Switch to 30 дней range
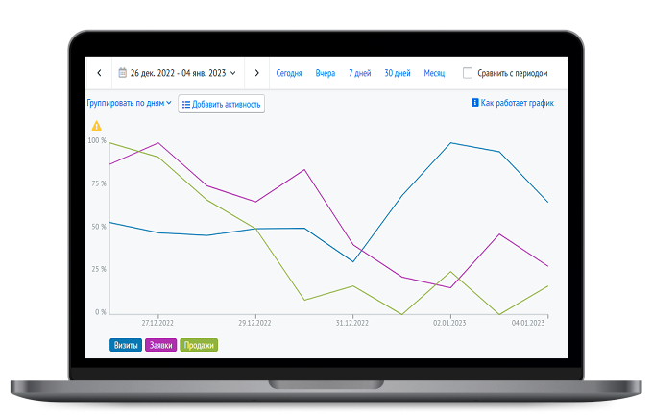This screenshot has width=653, height=415. click(x=398, y=73)
